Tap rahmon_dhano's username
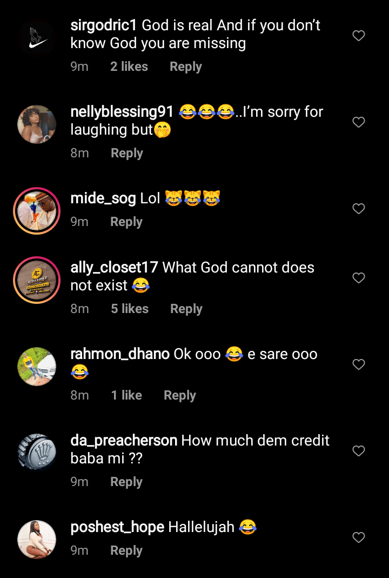Viewport: 389px width, 578px height. 120,355
